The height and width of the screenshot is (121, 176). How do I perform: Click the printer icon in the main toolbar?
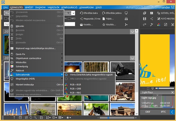(126, 19)
